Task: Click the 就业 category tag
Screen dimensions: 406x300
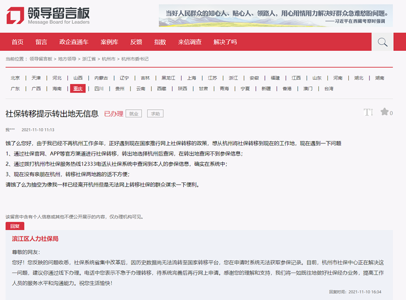Action: 133,114
